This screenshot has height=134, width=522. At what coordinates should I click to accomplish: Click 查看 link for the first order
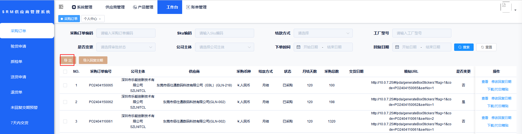(485, 82)
